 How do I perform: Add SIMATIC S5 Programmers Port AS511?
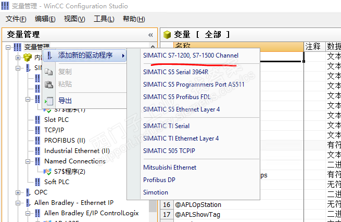194,85
